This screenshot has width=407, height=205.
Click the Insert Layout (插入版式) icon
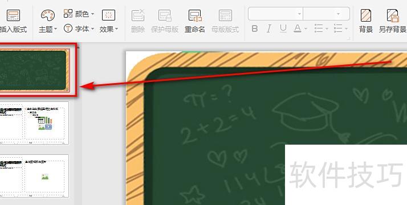click(13, 15)
